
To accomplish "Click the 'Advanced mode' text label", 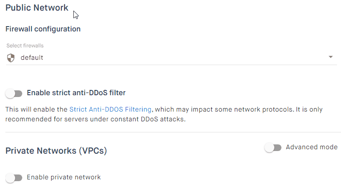I will [x=312, y=147].
